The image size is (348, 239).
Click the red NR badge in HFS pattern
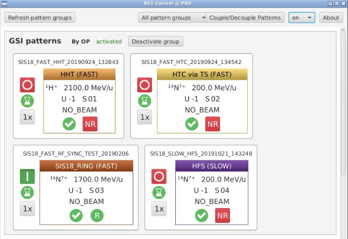[222, 216]
